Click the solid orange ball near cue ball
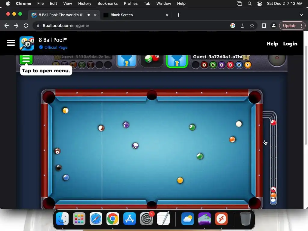308x231 pixels. point(233,140)
